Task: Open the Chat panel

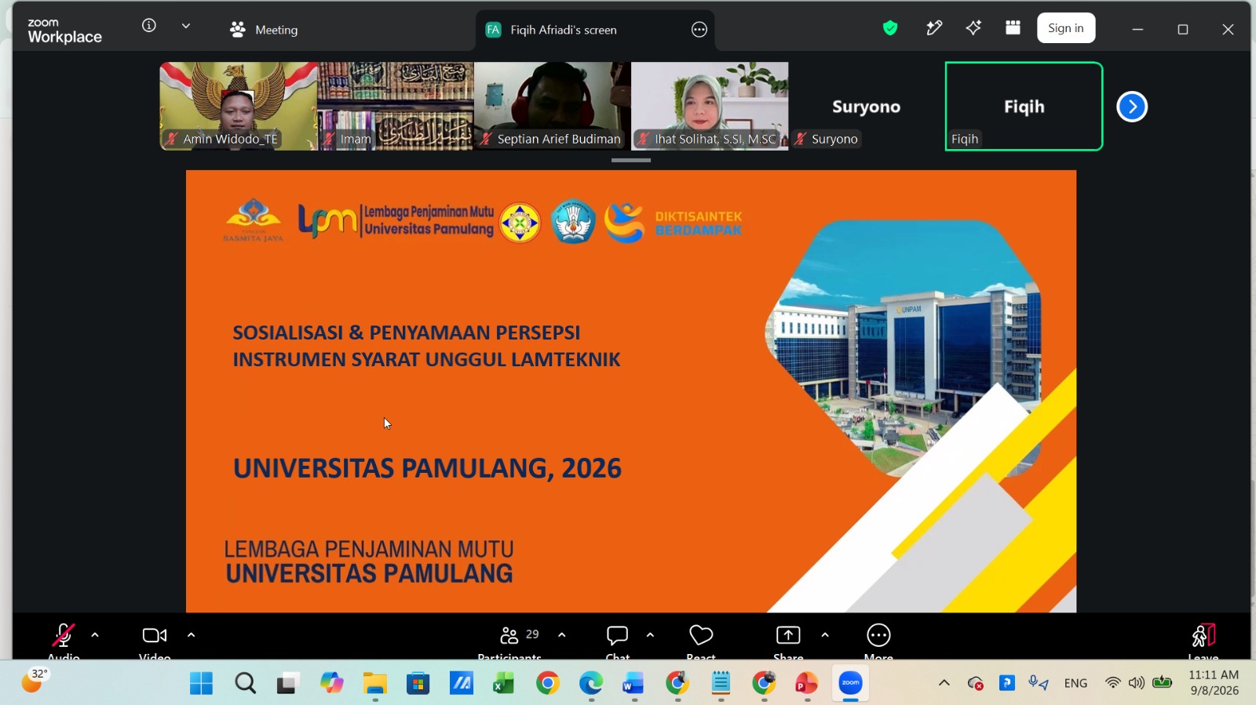Action: [x=618, y=637]
